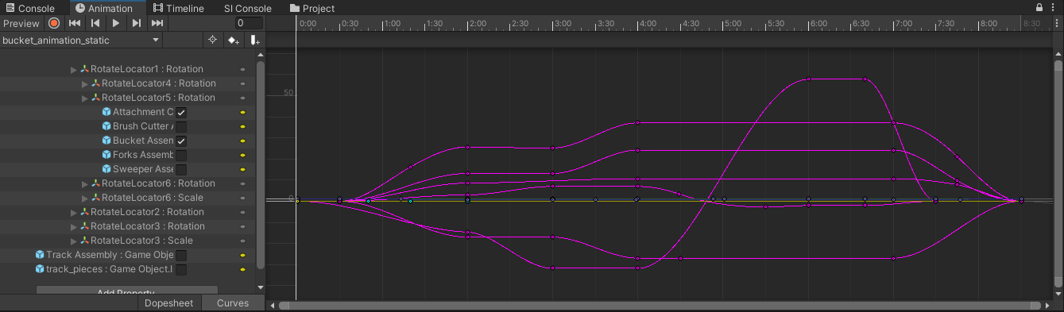1064x312 pixels.
Task: Open the Console tab
Action: click(29, 8)
